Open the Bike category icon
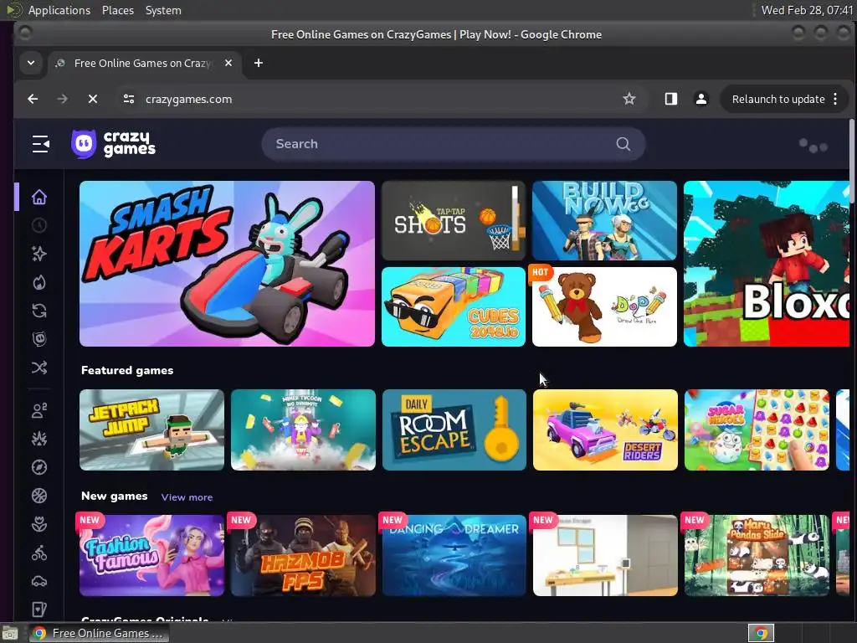 (x=39, y=553)
